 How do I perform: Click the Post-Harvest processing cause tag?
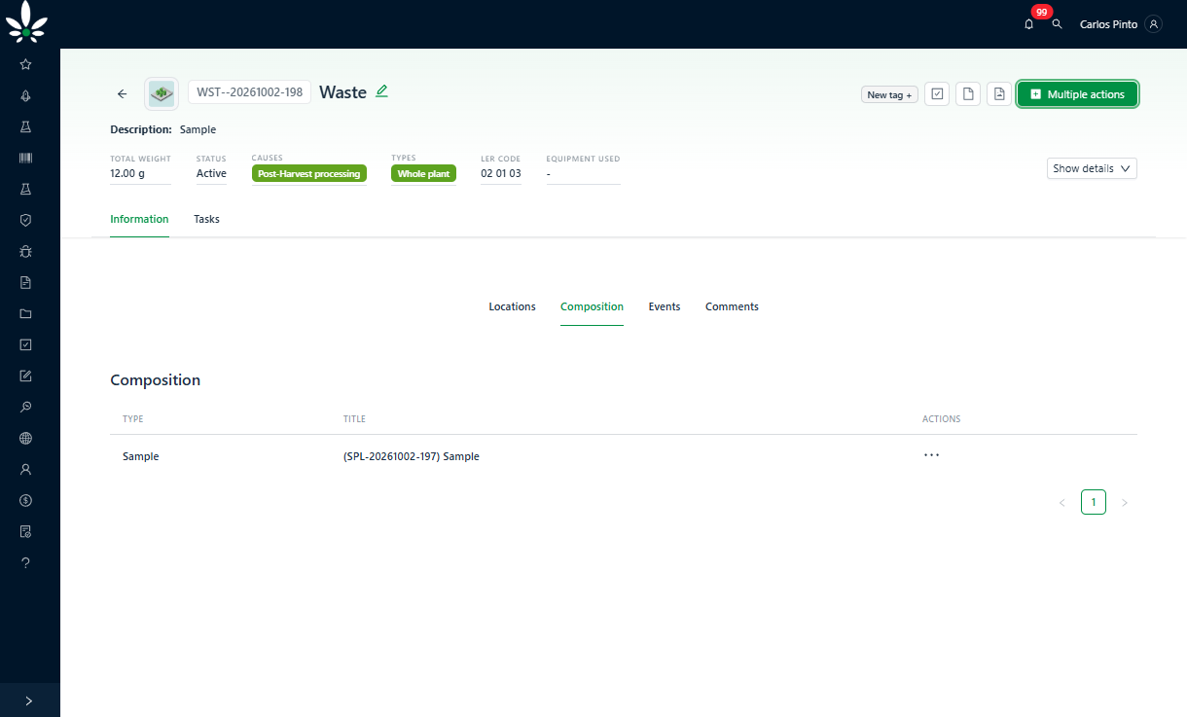click(x=309, y=173)
